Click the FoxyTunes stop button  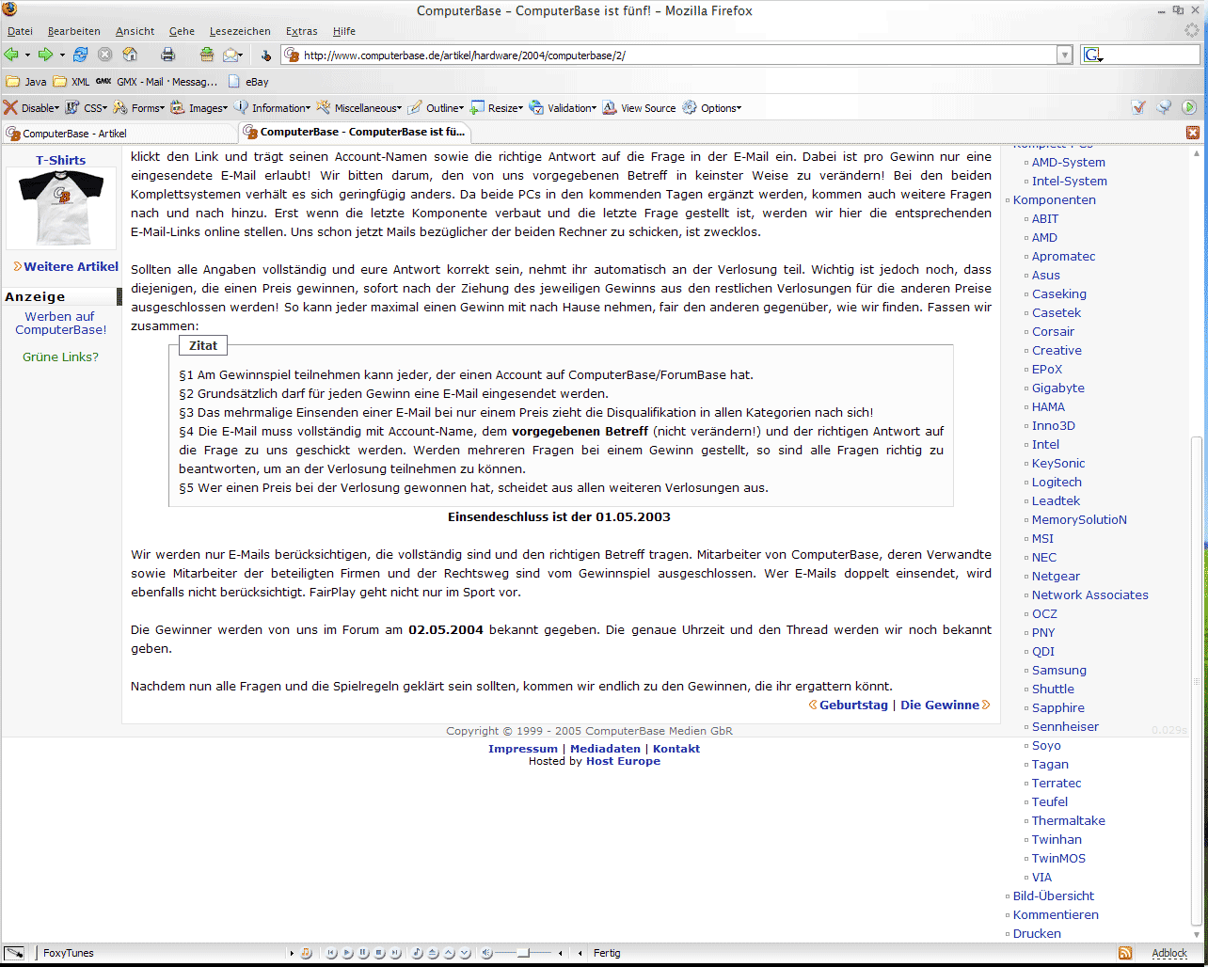(x=379, y=953)
